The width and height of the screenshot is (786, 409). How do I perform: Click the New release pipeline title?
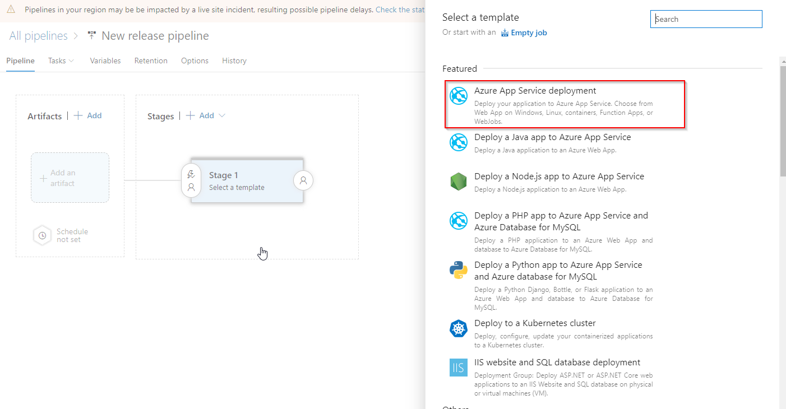155,36
